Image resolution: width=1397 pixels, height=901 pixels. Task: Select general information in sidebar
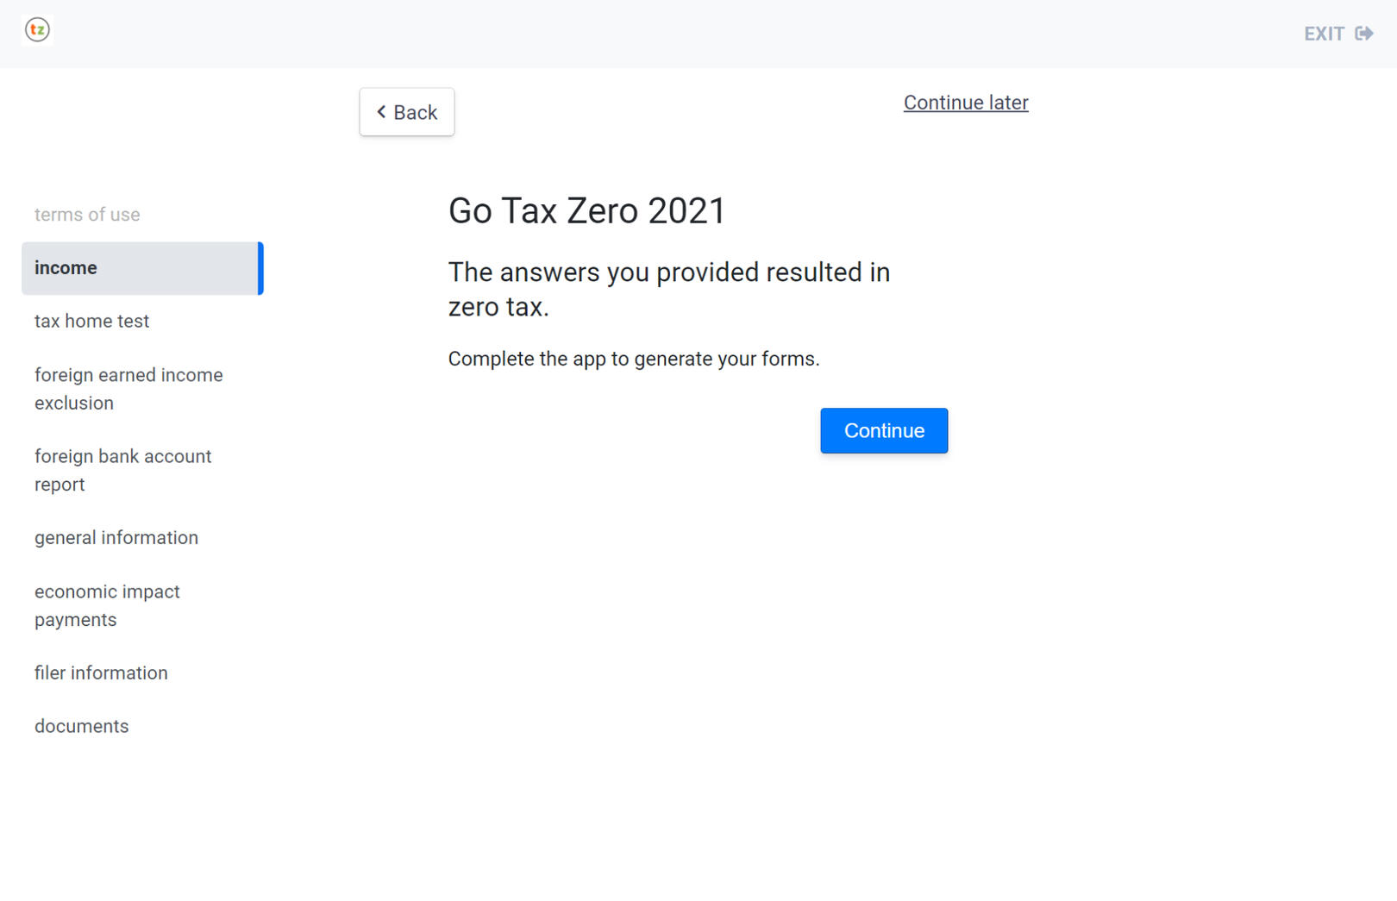tap(116, 538)
